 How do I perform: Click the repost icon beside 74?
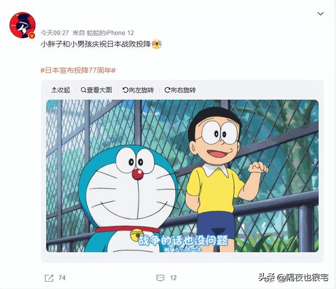click(x=49, y=278)
